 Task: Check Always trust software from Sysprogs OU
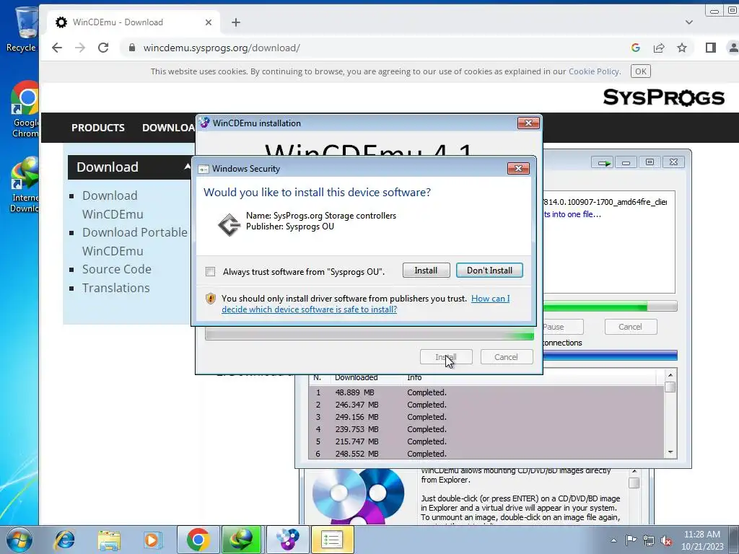pos(211,272)
